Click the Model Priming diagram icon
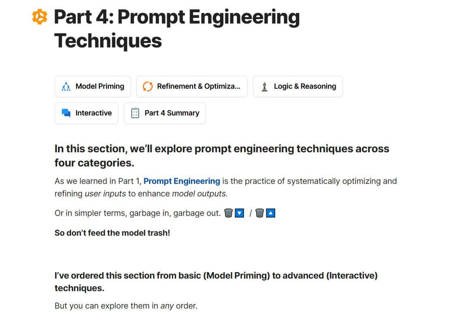The height and width of the screenshot is (319, 450). 66,87
